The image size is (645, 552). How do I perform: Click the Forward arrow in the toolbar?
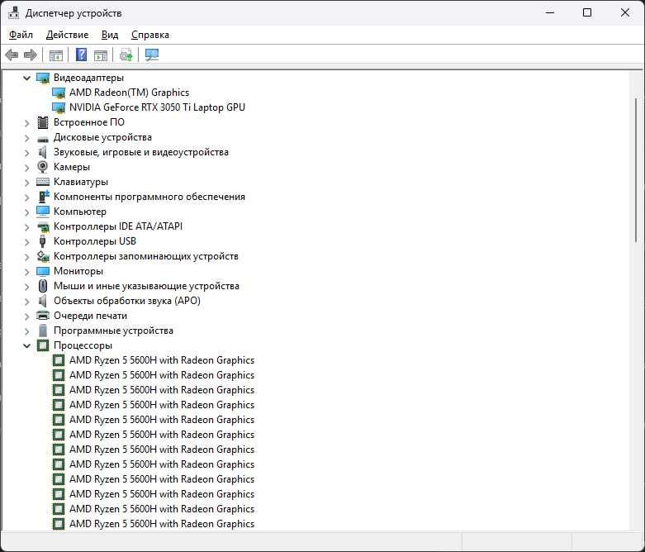click(31, 55)
